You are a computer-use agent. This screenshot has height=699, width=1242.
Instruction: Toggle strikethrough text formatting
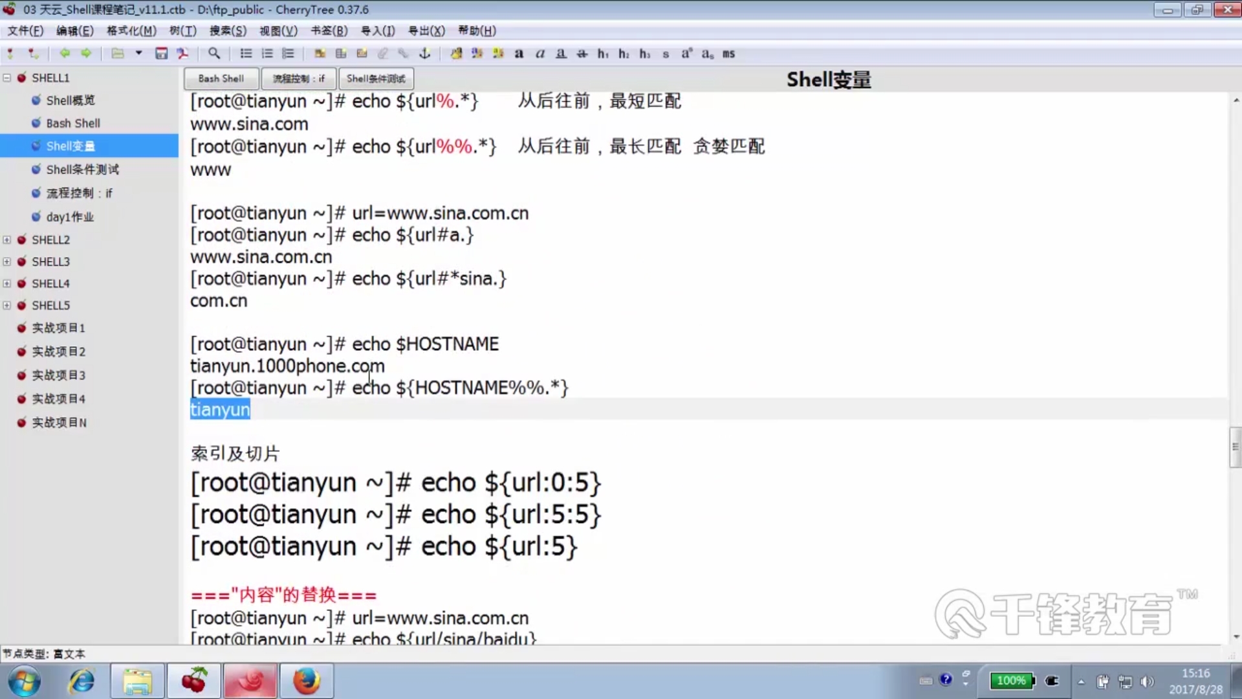582,54
